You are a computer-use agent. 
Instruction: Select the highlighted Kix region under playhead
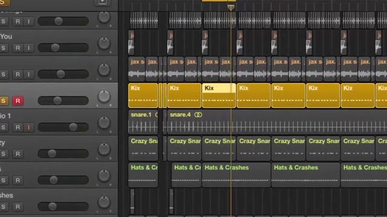coord(219,95)
